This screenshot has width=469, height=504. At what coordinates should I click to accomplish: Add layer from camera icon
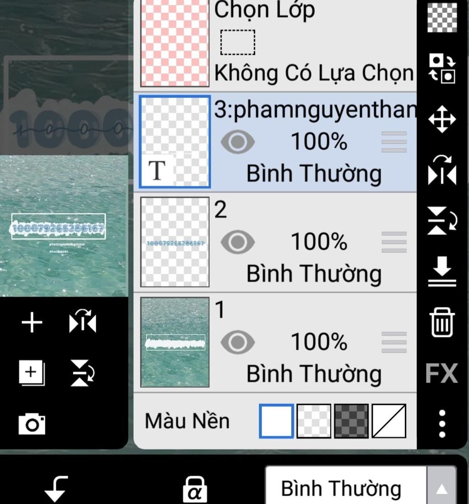pos(32,424)
